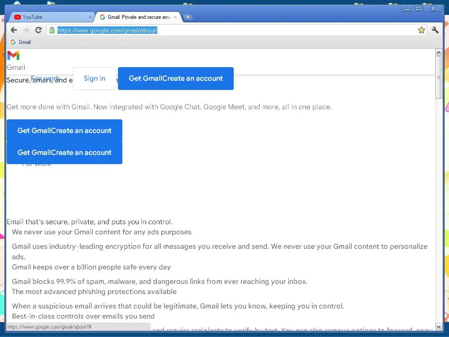The height and width of the screenshot is (337, 449).
Task: Click the scrollbar down arrow
Action: click(x=438, y=326)
